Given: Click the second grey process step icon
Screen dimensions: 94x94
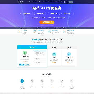Looking at the screenshot, I should (x=32, y=81).
